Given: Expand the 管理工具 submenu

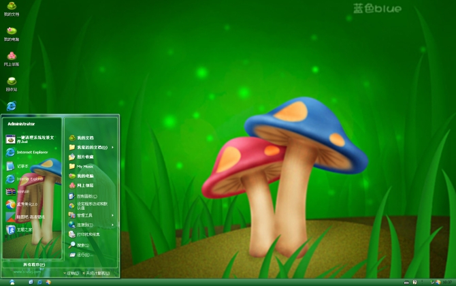Looking at the screenshot, I should tap(88, 214).
